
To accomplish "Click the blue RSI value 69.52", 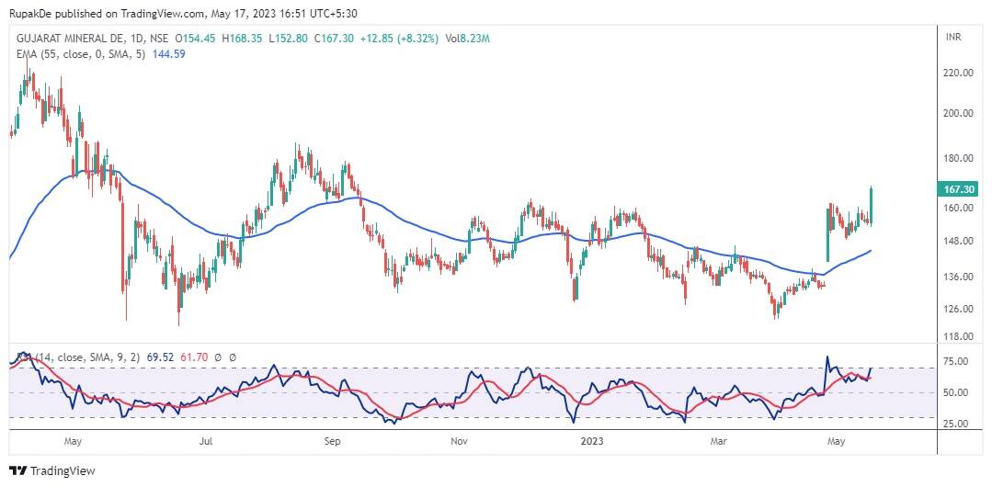I will click(159, 357).
